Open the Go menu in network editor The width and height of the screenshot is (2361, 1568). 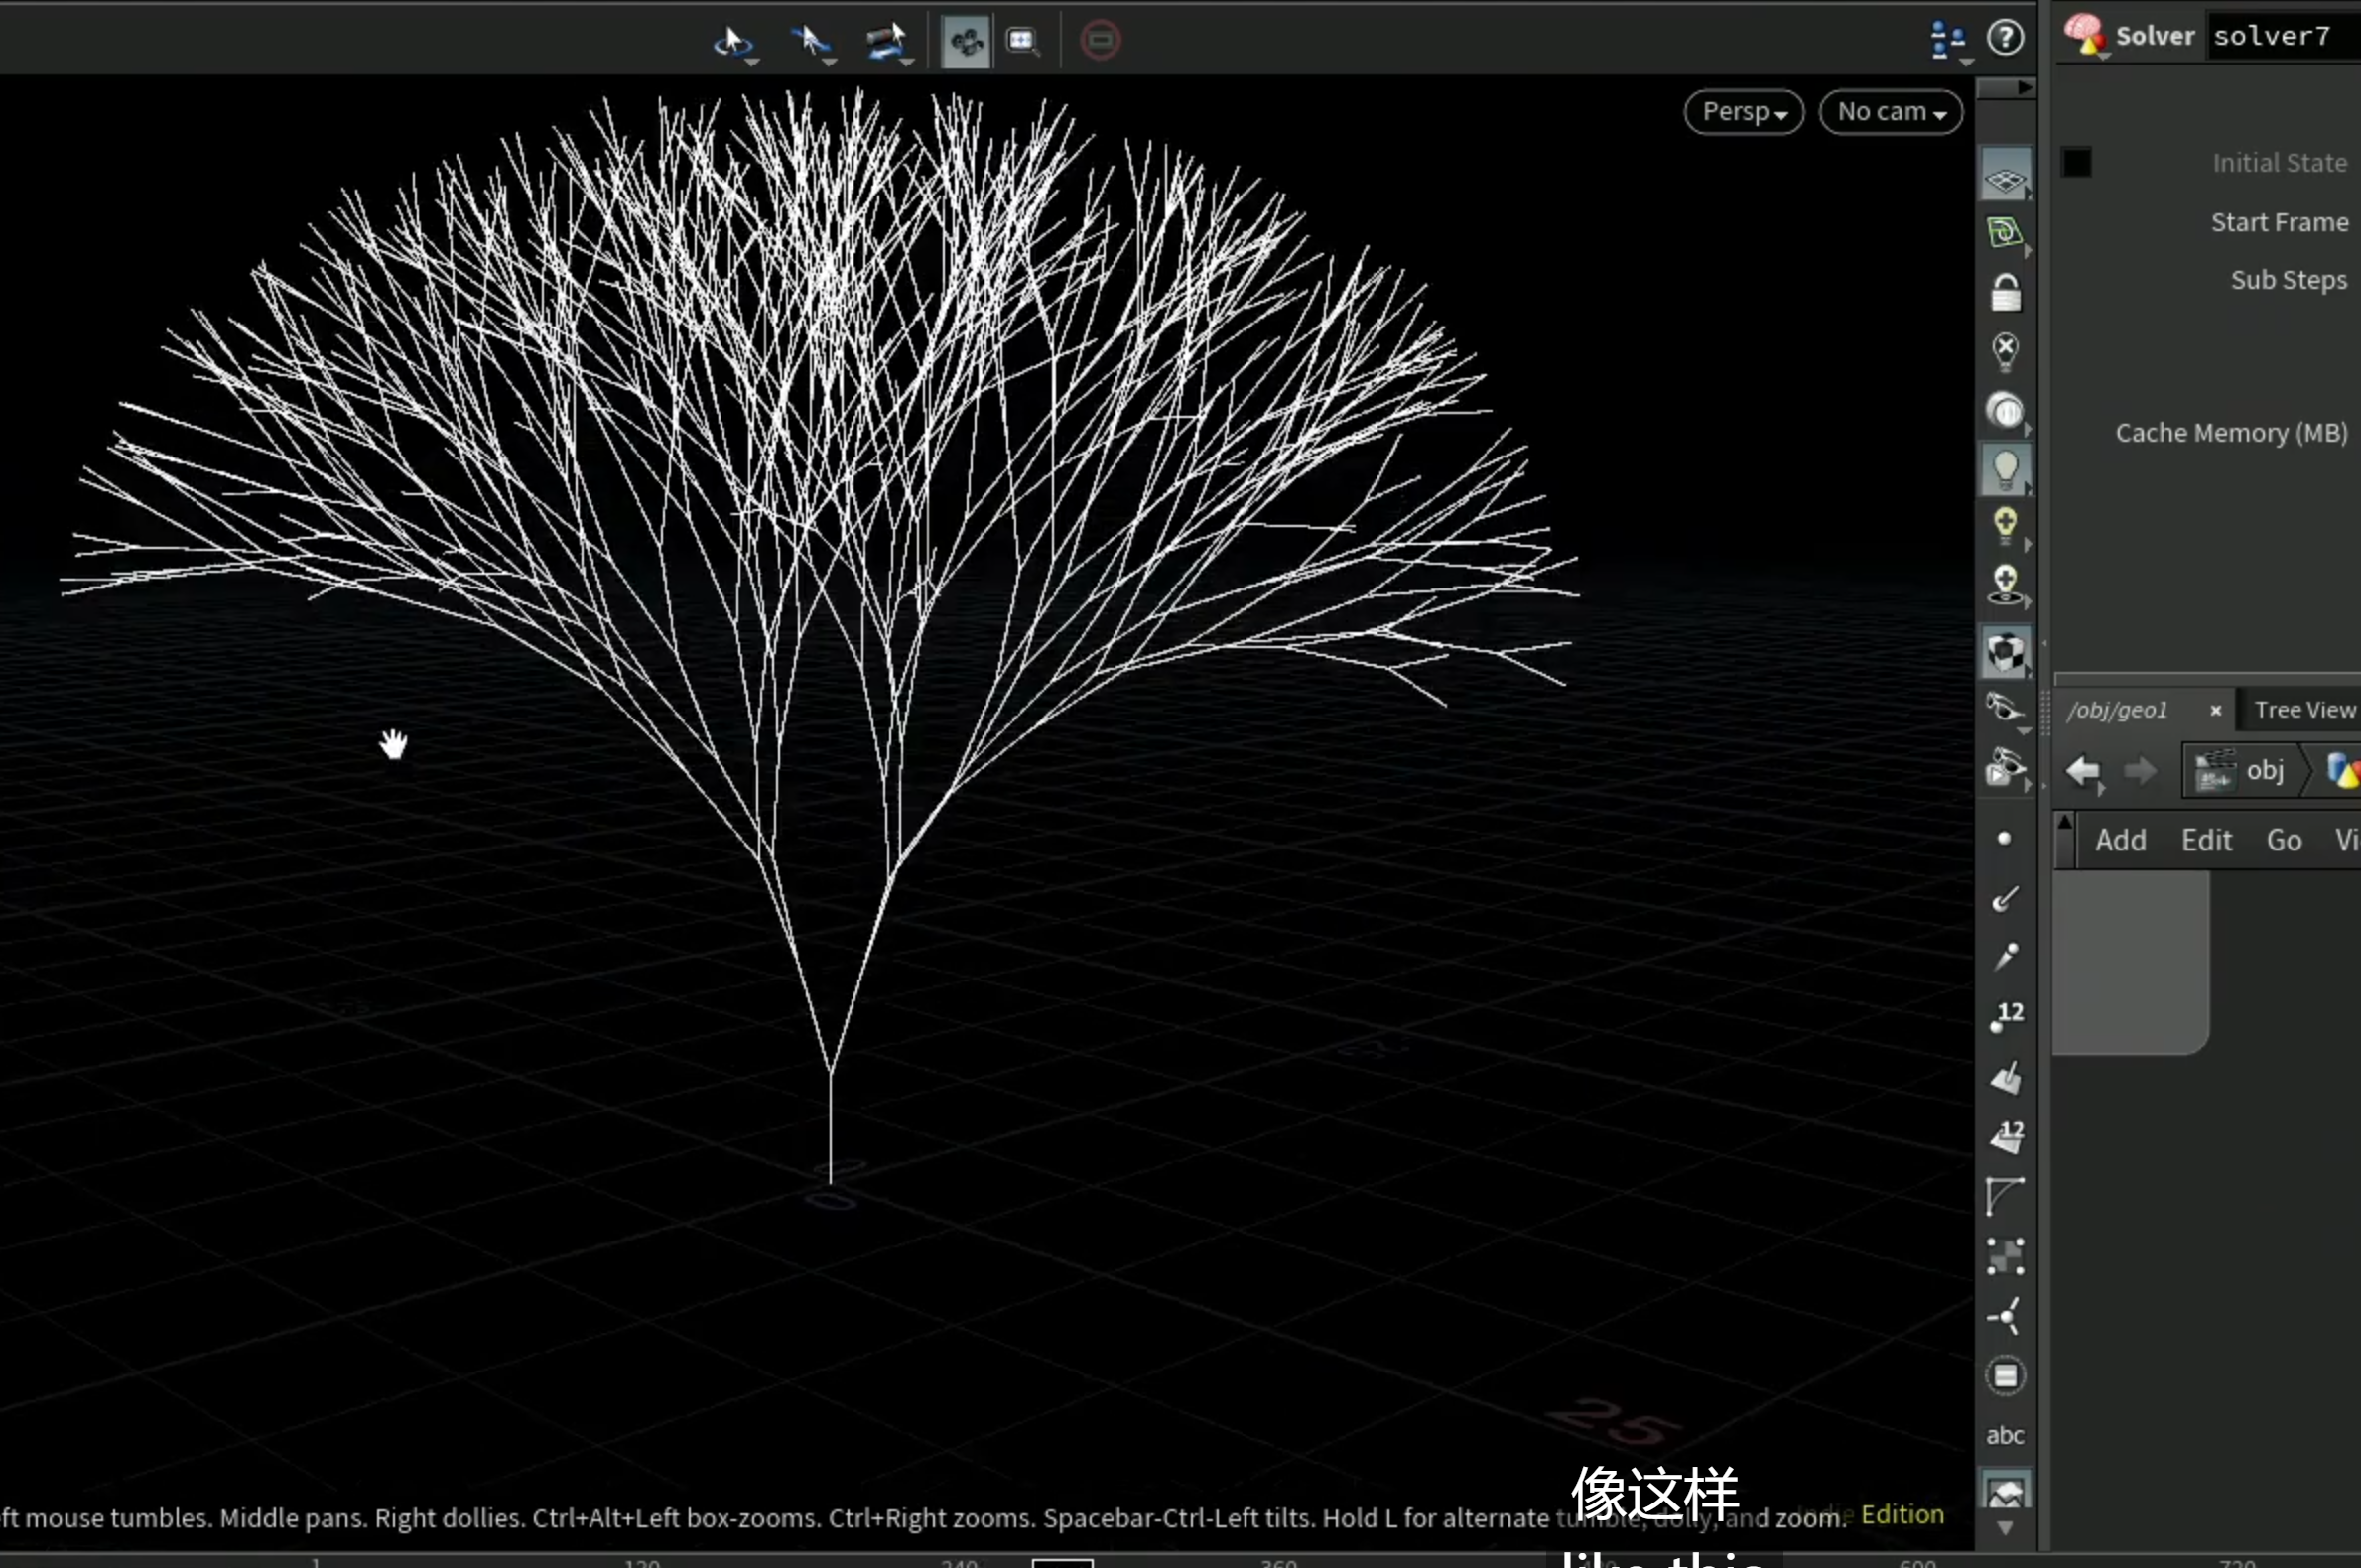click(2284, 840)
